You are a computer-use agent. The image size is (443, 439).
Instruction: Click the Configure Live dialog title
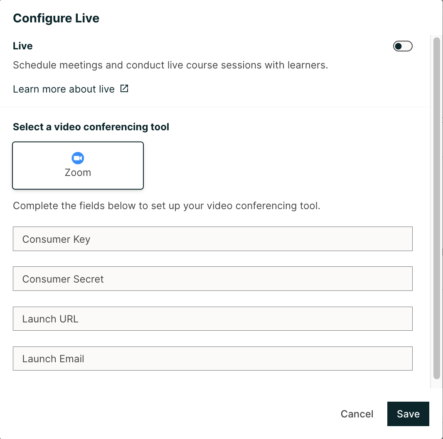(x=56, y=19)
